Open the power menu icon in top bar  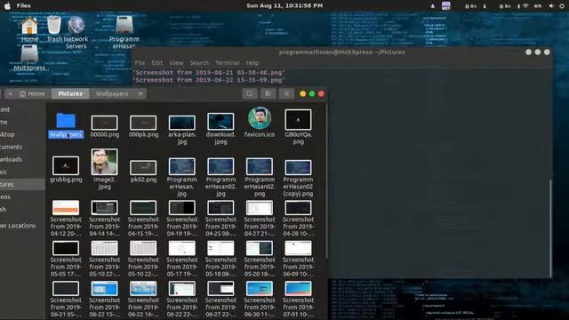coord(562,6)
